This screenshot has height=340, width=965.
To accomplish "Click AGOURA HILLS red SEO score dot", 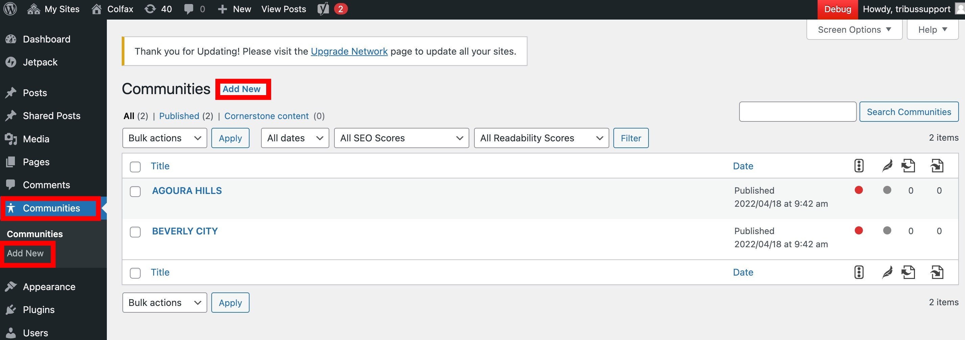I will 858,190.
